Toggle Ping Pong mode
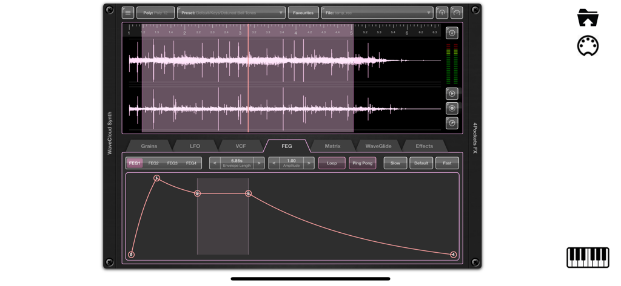Screen dimensions: 621x286 pos(363,163)
